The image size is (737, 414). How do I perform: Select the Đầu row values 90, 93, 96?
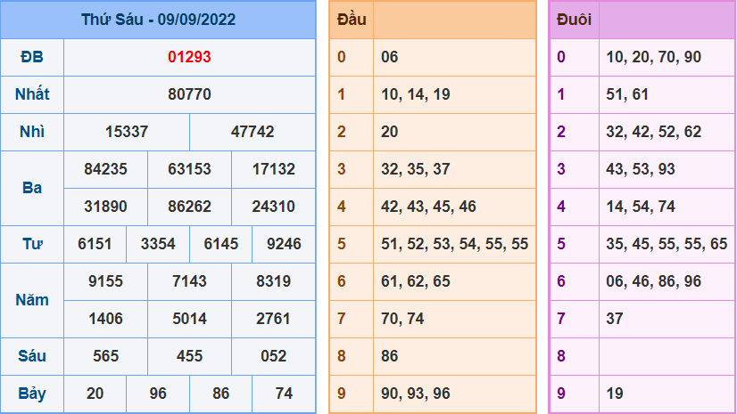pos(416,394)
